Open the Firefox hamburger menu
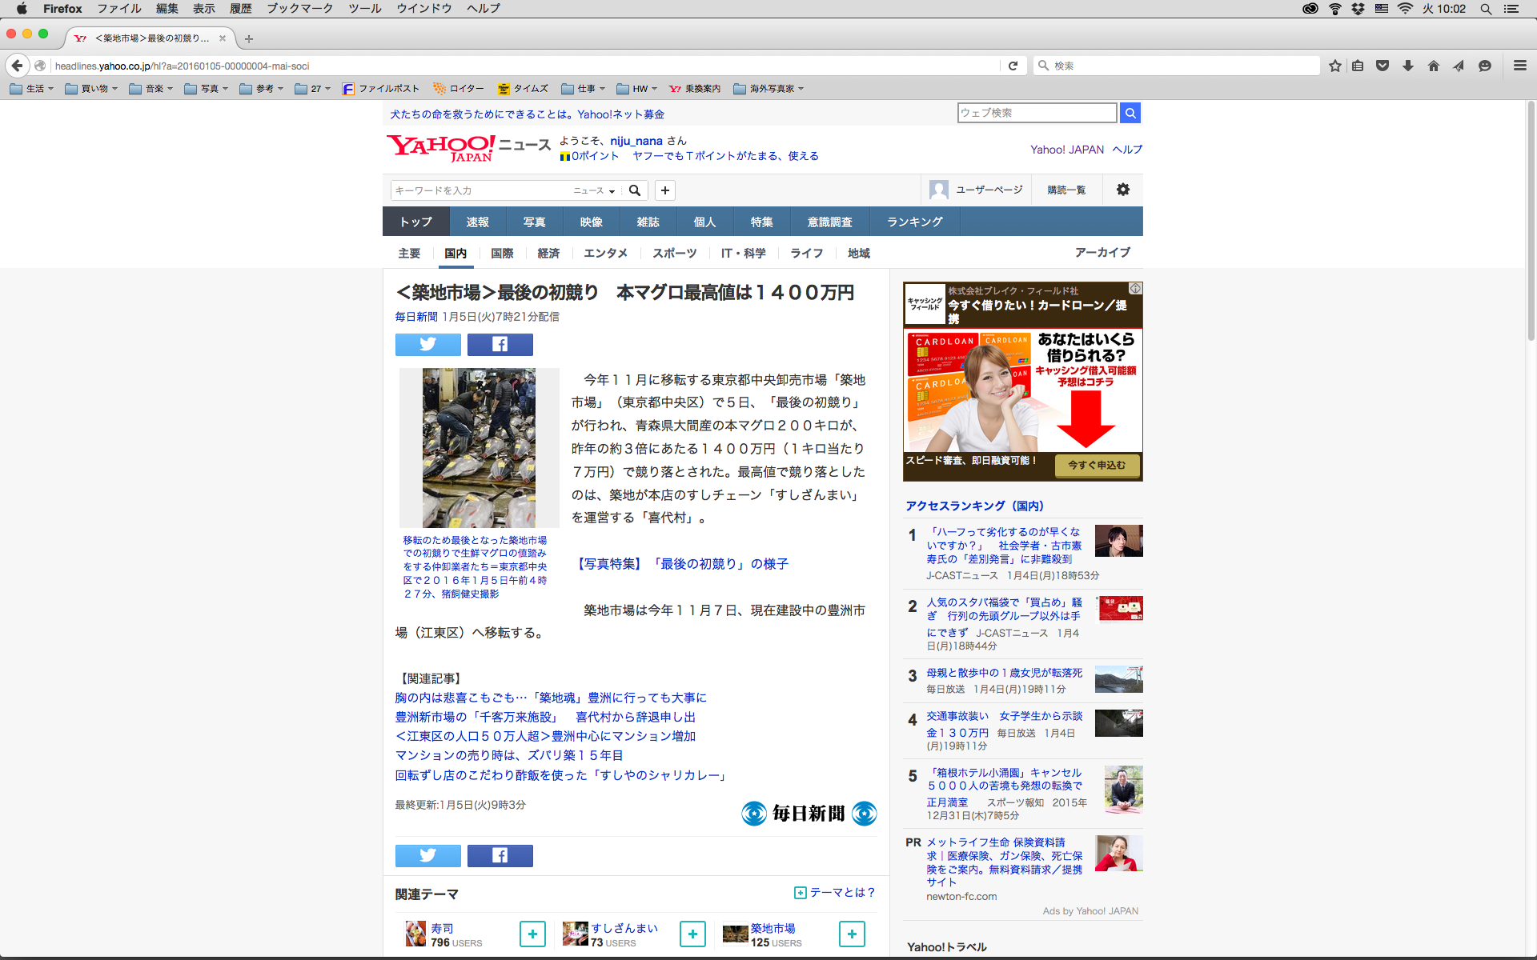This screenshot has width=1537, height=960. (1519, 66)
